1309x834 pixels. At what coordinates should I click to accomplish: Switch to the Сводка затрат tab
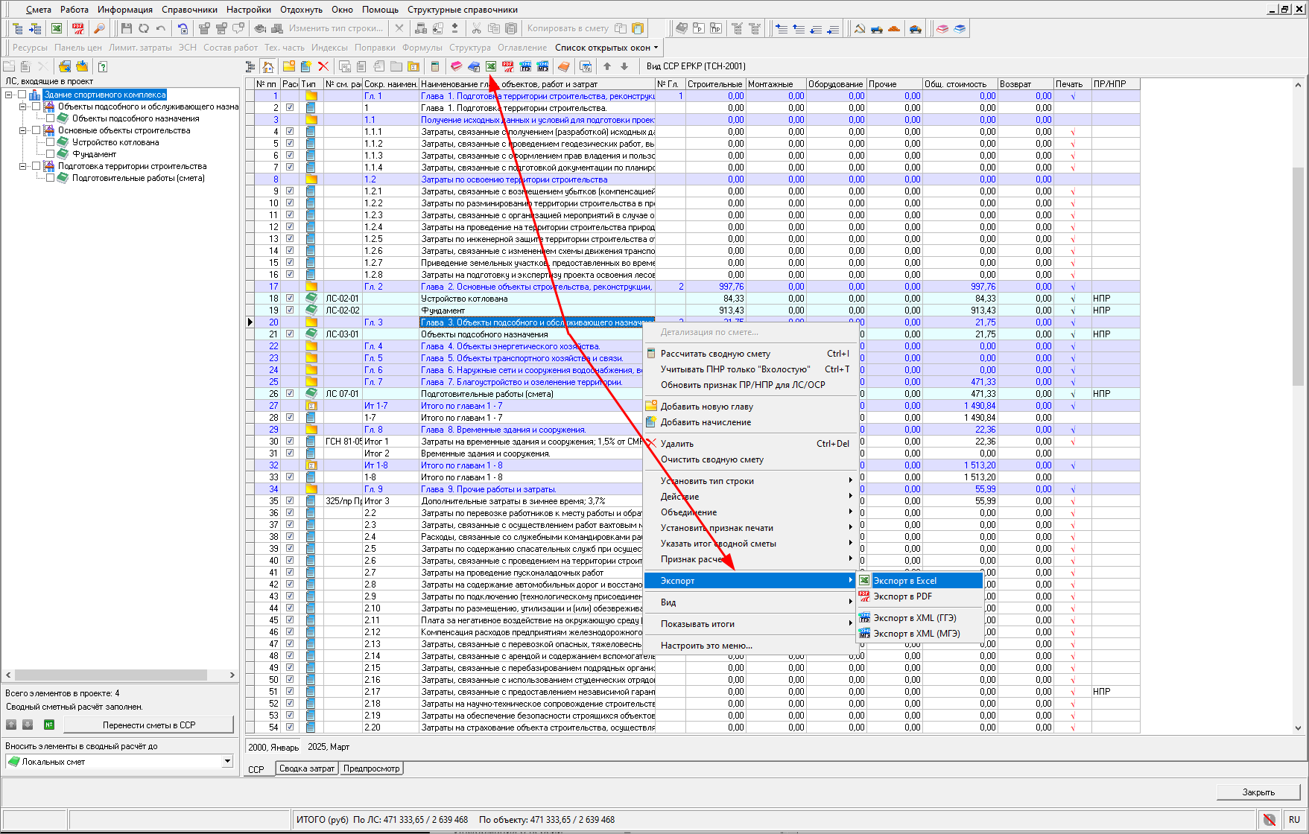coord(307,768)
